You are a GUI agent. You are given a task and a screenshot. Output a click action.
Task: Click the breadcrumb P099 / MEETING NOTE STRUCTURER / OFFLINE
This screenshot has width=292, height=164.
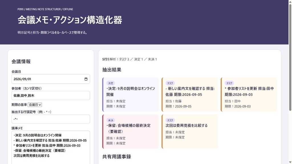(x=45, y=9)
